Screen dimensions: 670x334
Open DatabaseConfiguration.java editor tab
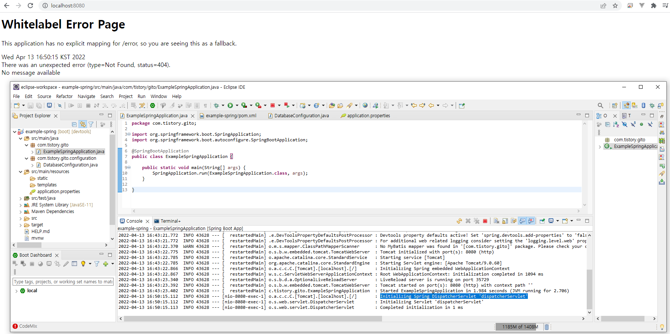coord(298,116)
